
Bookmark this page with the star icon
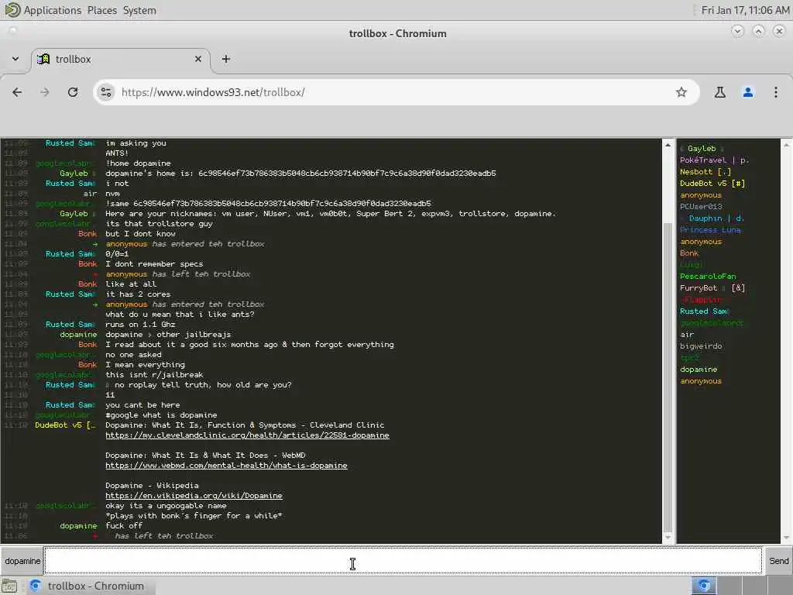pyautogui.click(x=681, y=92)
